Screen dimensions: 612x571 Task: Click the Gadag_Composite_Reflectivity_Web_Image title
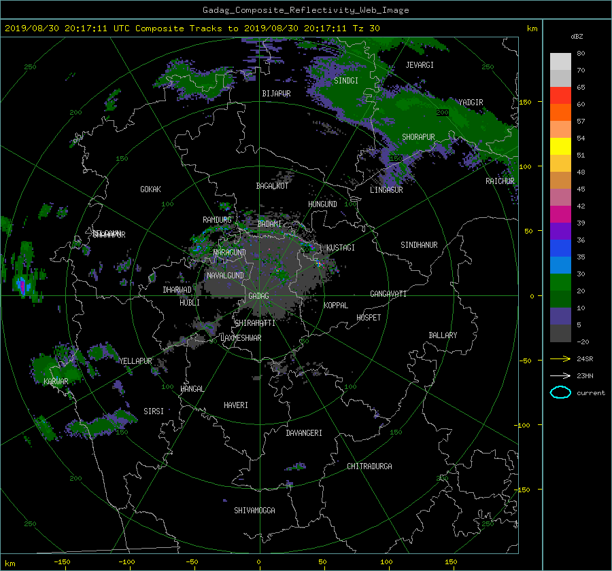(x=305, y=10)
